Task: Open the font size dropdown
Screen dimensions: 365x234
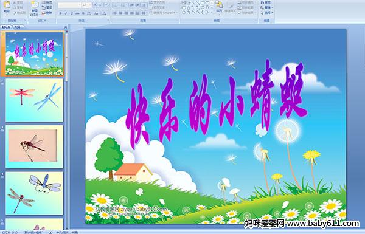Action: [90, 5]
